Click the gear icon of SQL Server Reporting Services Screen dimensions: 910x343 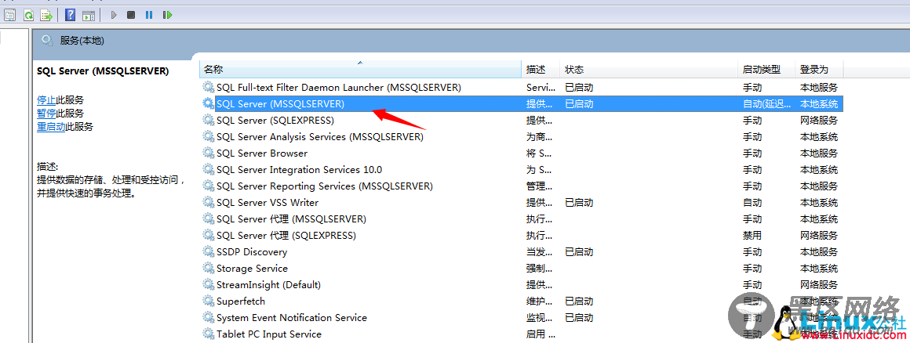pyautogui.click(x=208, y=186)
